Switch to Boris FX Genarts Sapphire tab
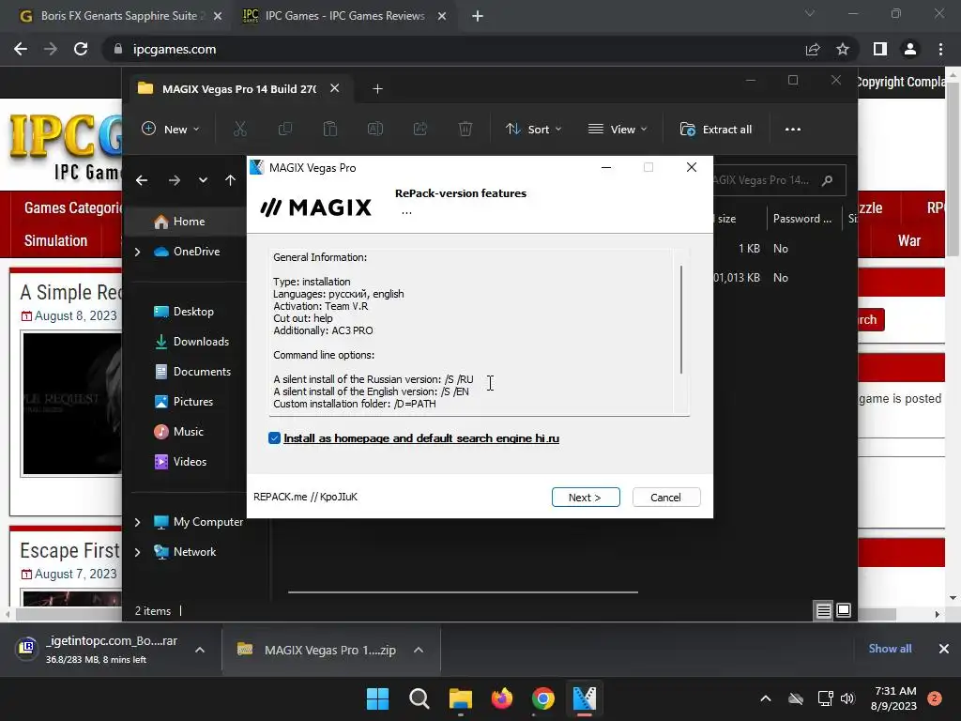The width and height of the screenshot is (961, 721). click(119, 16)
